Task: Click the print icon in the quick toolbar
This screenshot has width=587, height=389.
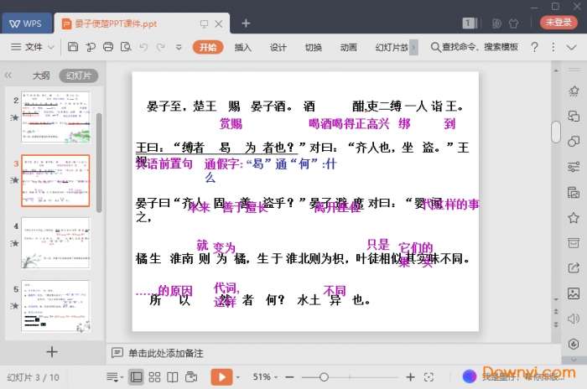Action: coord(108,47)
